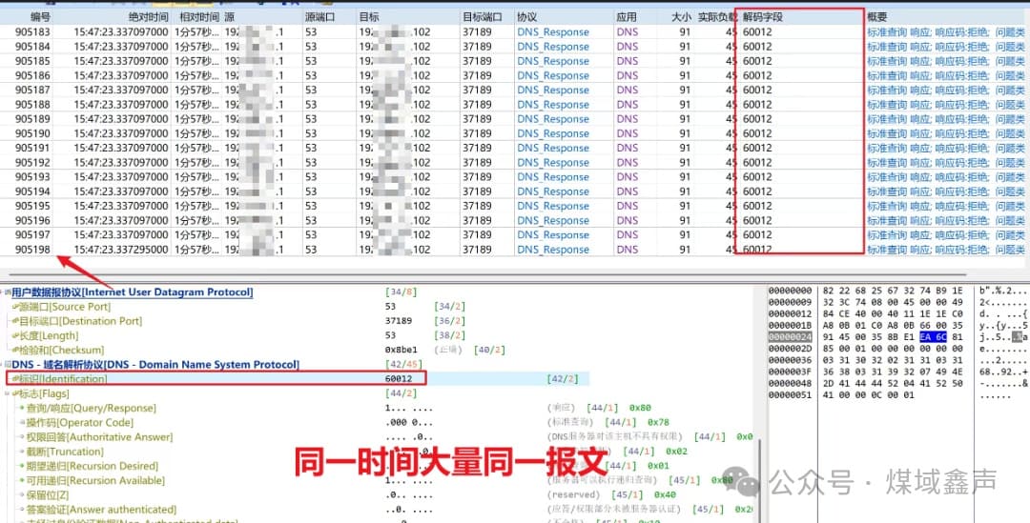This screenshot has height=523, width=1030.
Task: Click the bullet icon beside Query/Response
Action: (21, 408)
